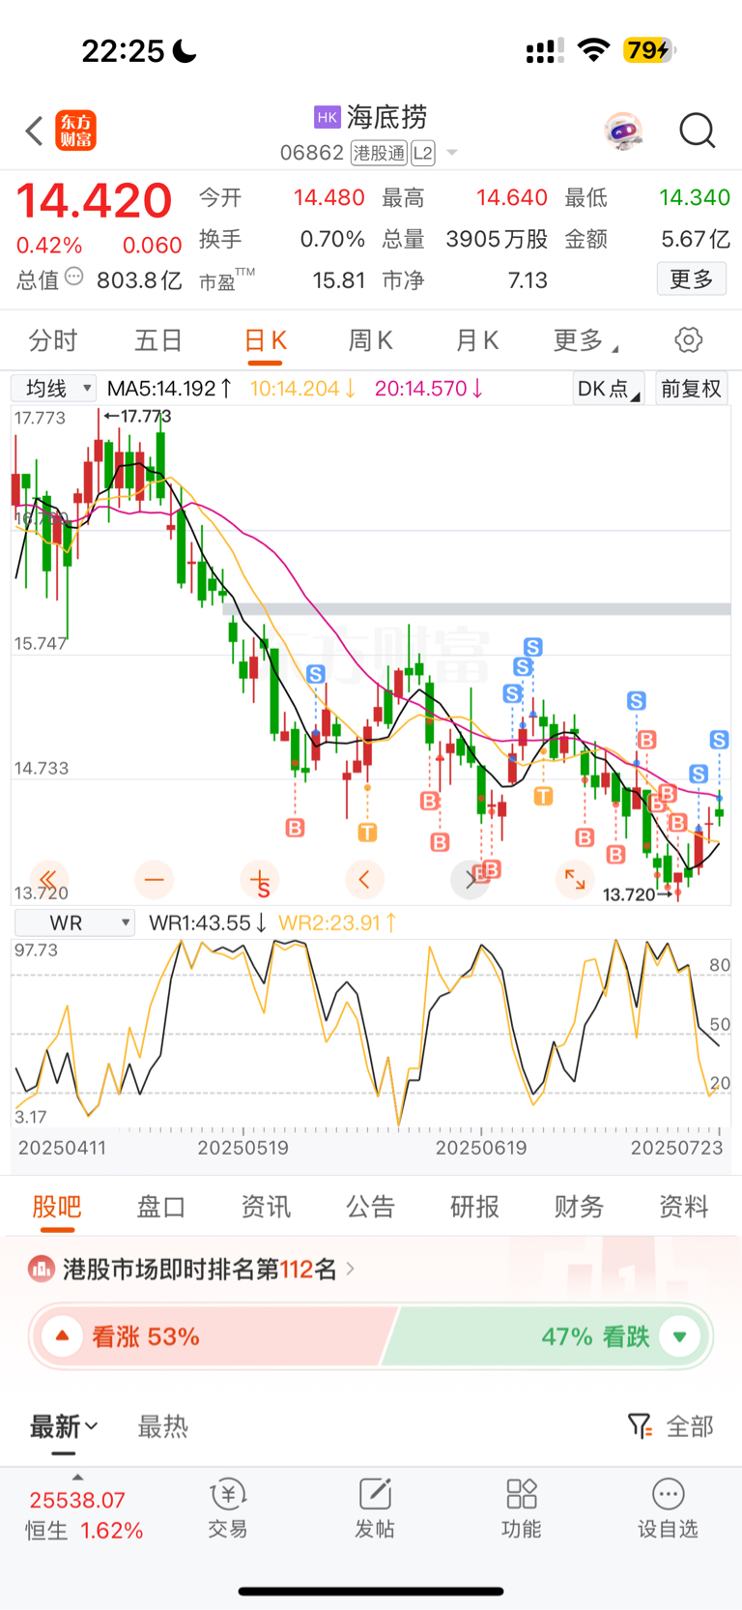
Task: Tap the back arrow icon
Action: 35,131
